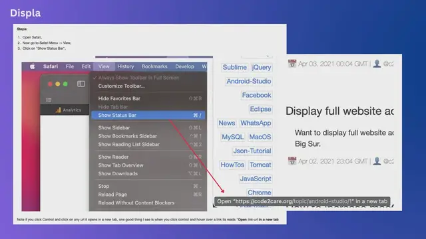This screenshot has width=426, height=239.
Task: Click the 'Apr 03, 2021 00:04 GMT' date text
Action: click(333, 64)
